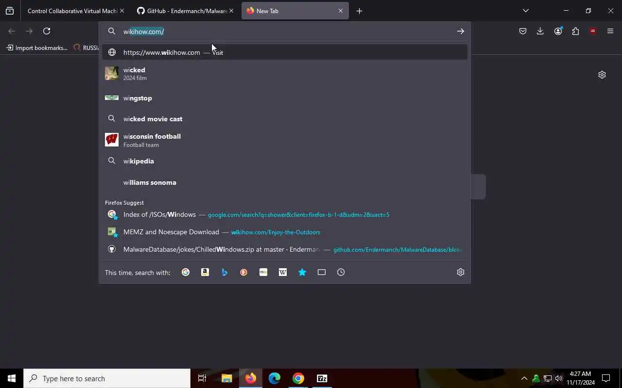Search bookmarks with star icon
The width and height of the screenshot is (622, 388).
302,272
